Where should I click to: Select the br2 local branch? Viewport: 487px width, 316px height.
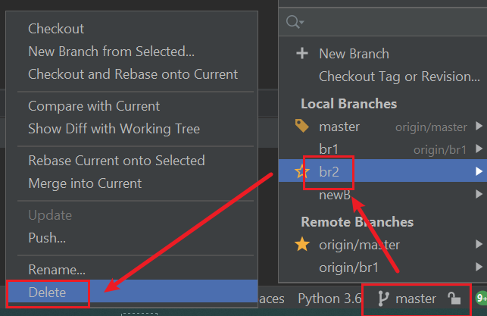[329, 172]
